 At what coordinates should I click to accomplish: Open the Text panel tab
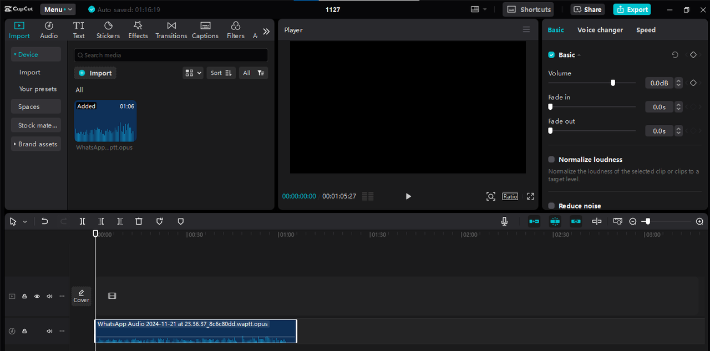[79, 30]
